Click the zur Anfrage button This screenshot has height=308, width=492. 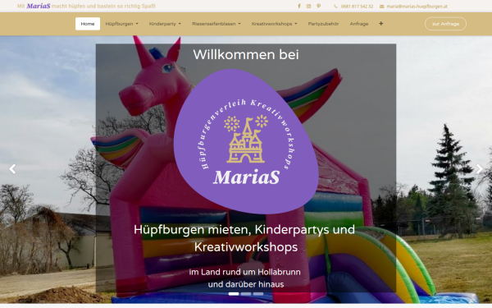coord(445,24)
